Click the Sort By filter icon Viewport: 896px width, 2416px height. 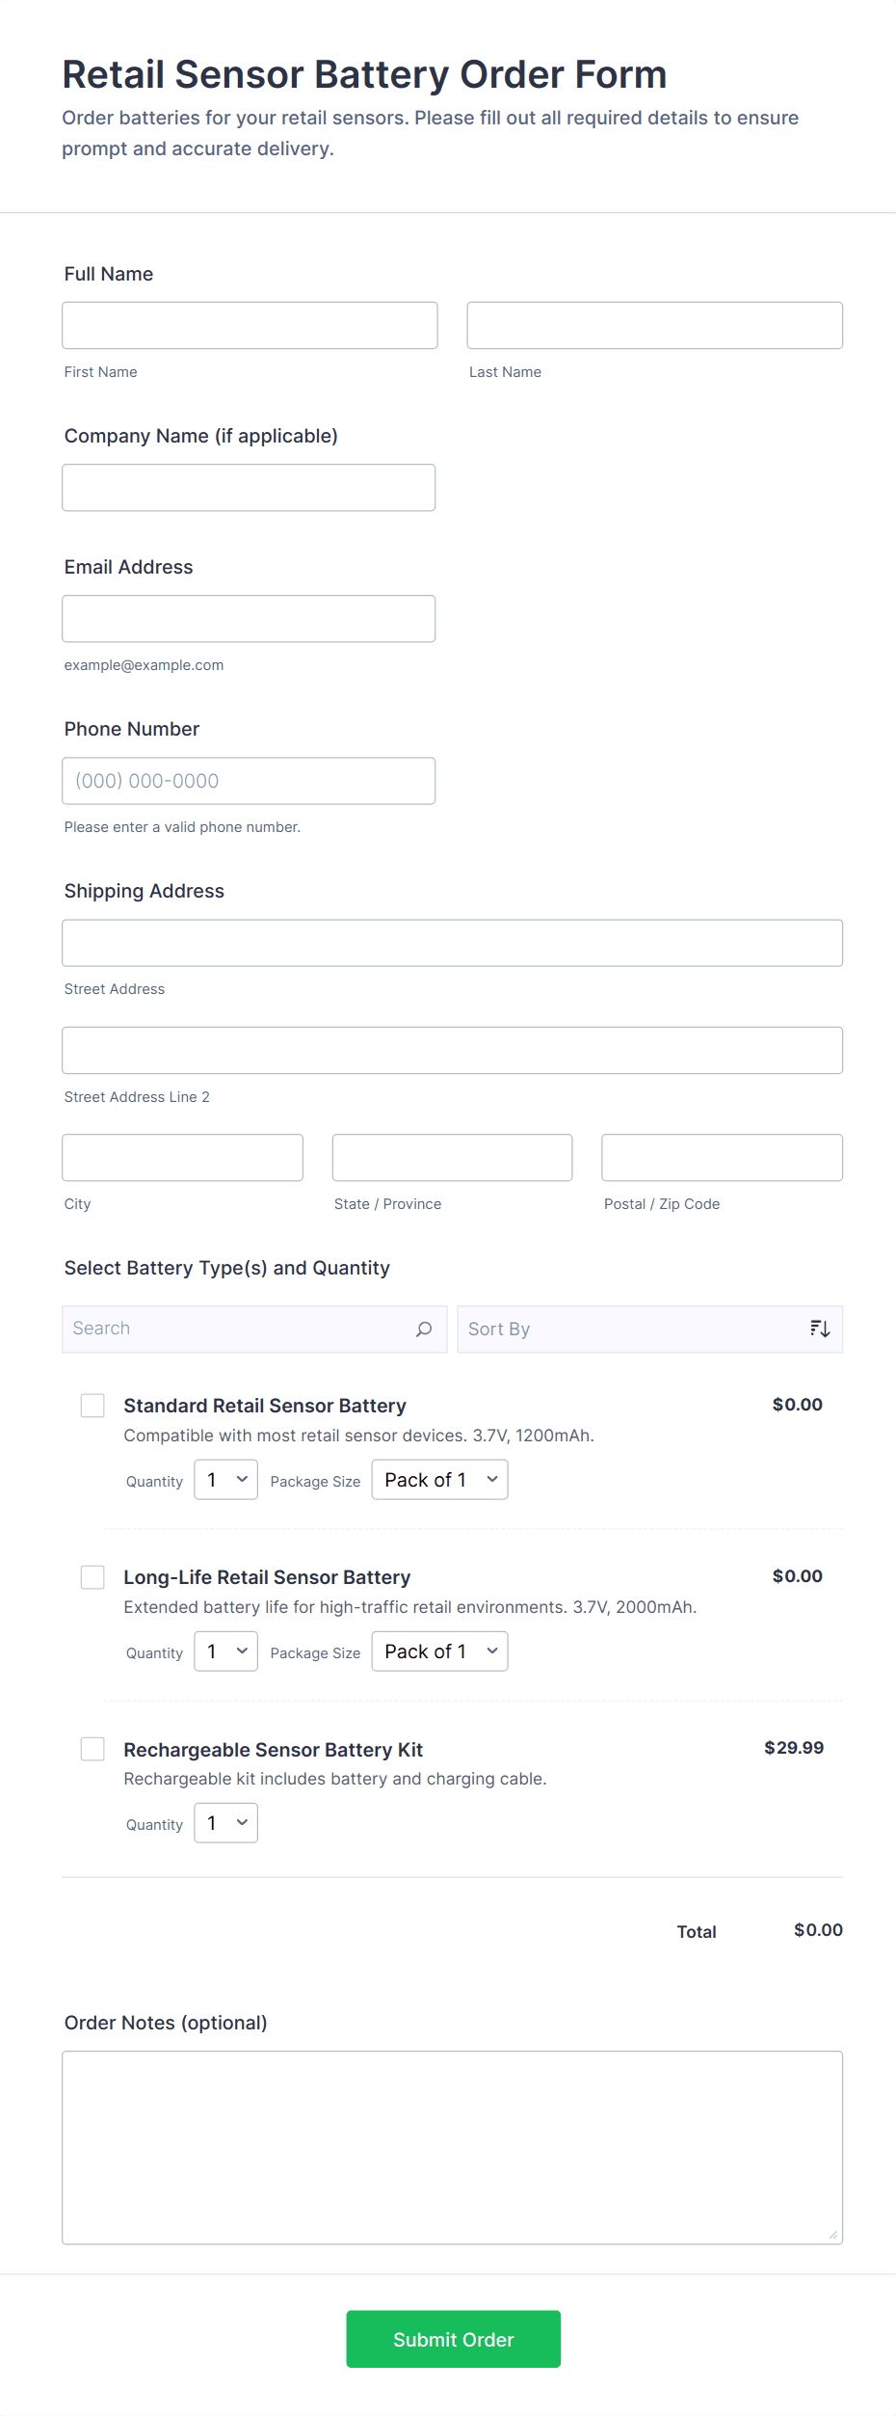click(819, 1329)
